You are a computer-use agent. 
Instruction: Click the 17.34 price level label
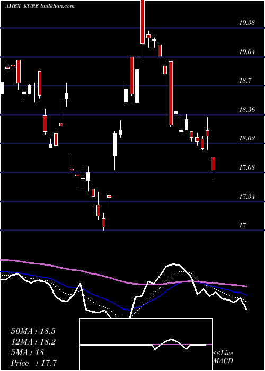(x=247, y=196)
